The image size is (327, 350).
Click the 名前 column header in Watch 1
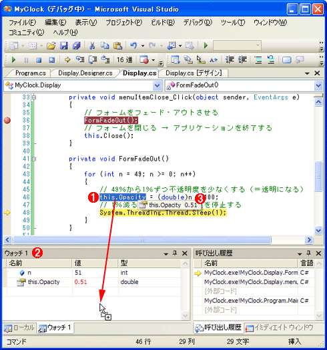39,263
